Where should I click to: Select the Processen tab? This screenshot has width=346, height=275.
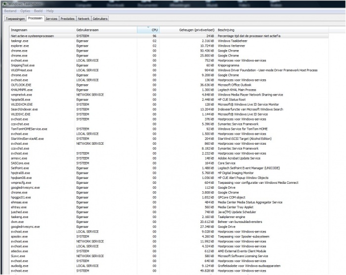click(x=35, y=18)
